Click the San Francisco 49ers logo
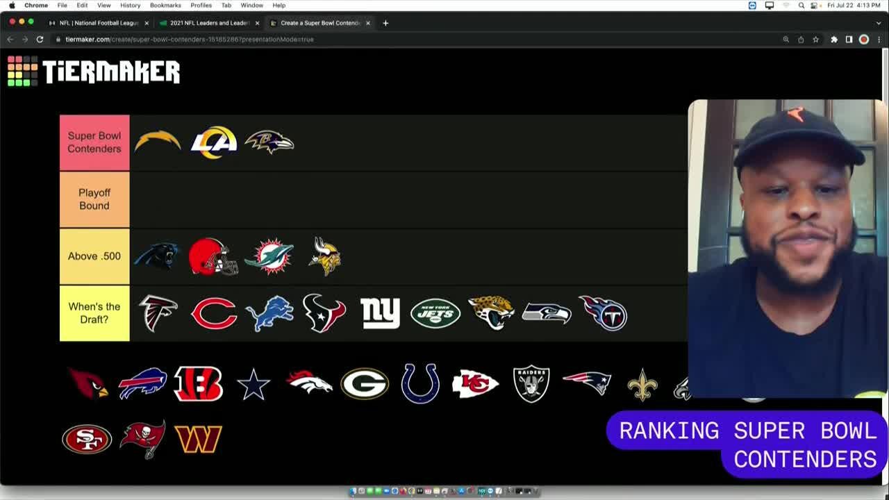The image size is (889, 500). (x=87, y=440)
